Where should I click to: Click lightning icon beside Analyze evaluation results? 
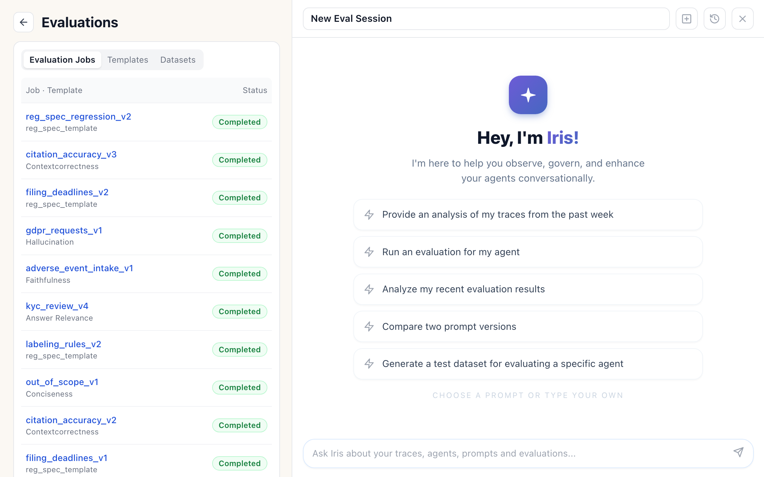coord(369,289)
